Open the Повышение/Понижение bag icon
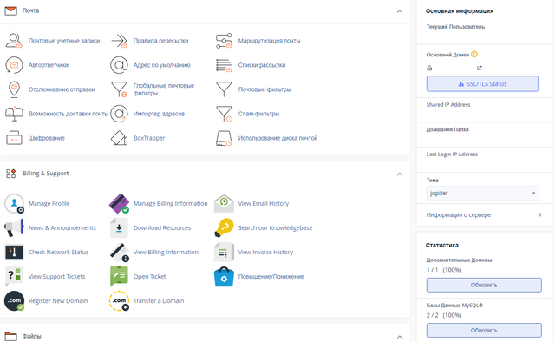The image size is (555, 342). point(224,276)
